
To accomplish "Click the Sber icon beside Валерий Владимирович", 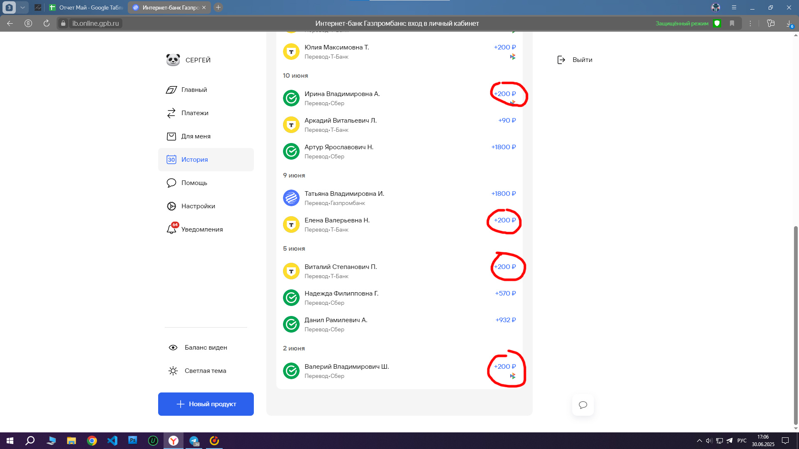I will 291,371.
